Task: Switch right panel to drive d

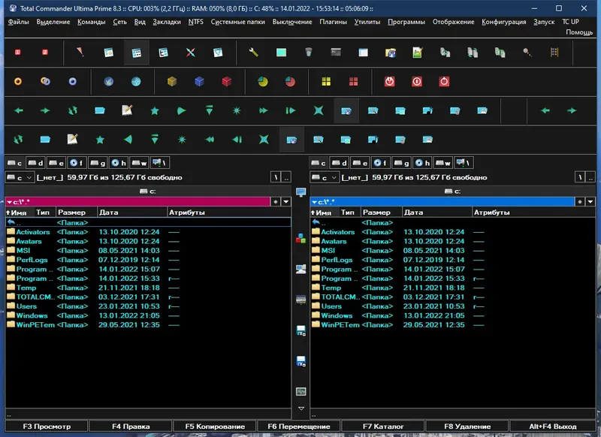Action: coord(340,163)
